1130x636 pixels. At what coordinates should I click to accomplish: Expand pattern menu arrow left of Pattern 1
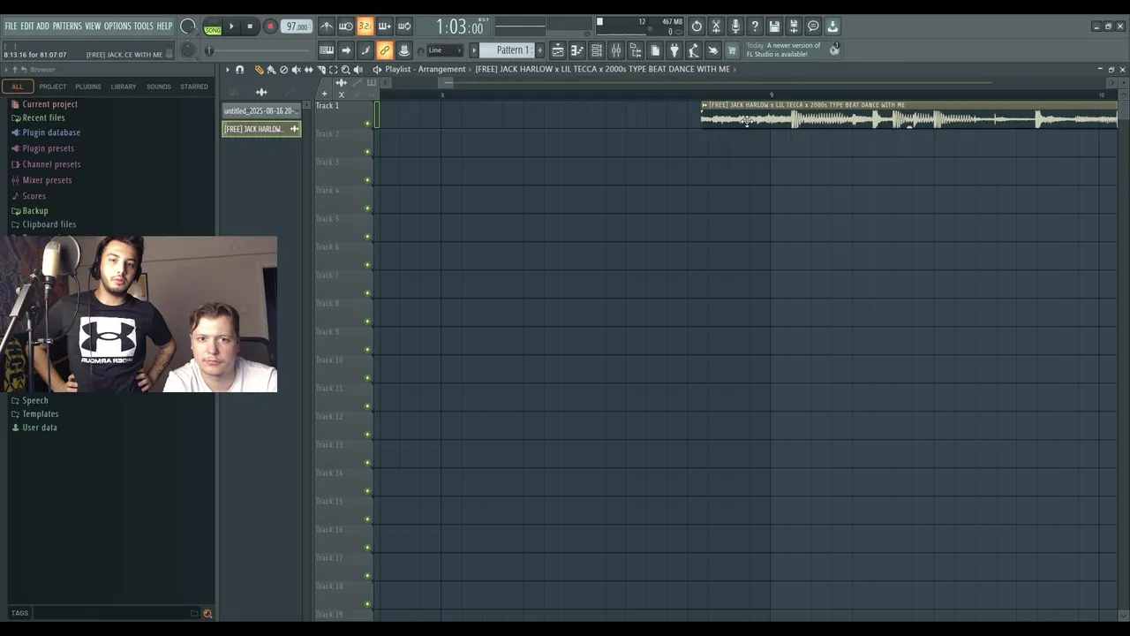(x=474, y=50)
